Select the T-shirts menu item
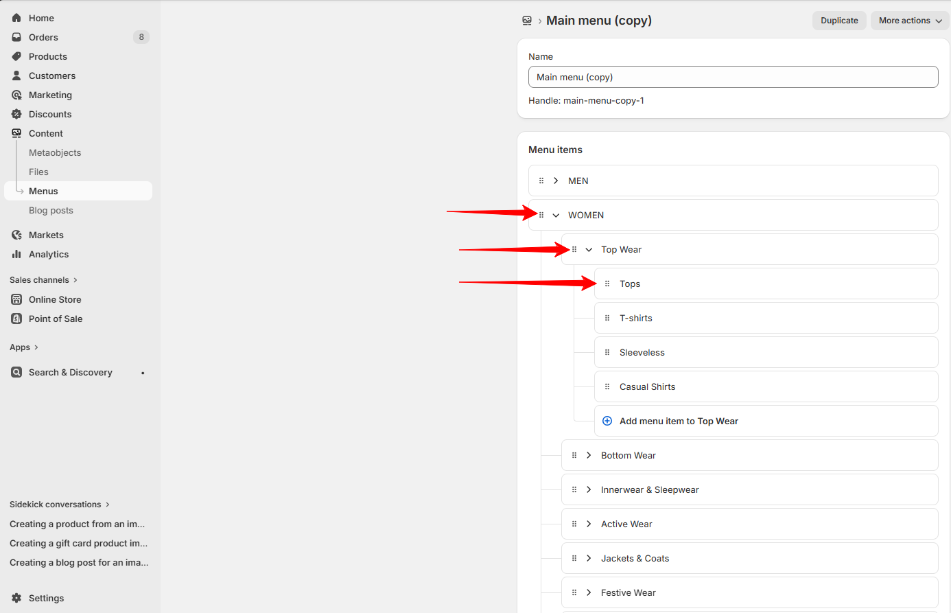 [x=766, y=318]
